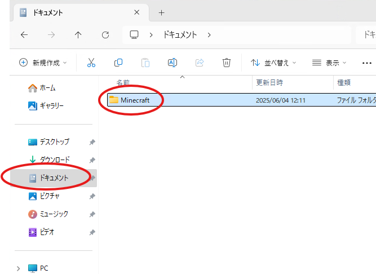The image size is (376, 274).
Task: Click the Delete trash can icon
Action: pyautogui.click(x=227, y=63)
